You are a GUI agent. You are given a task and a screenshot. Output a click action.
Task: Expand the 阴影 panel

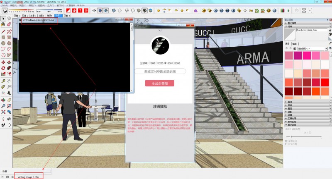click(x=307, y=112)
